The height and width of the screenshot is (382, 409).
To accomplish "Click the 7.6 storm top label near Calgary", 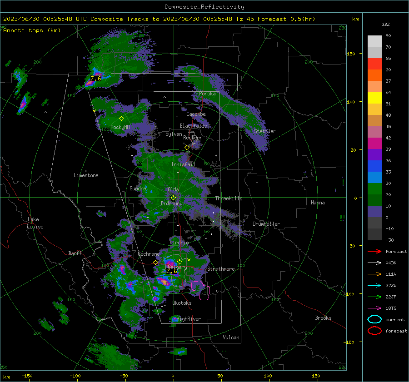I will click(172, 271).
